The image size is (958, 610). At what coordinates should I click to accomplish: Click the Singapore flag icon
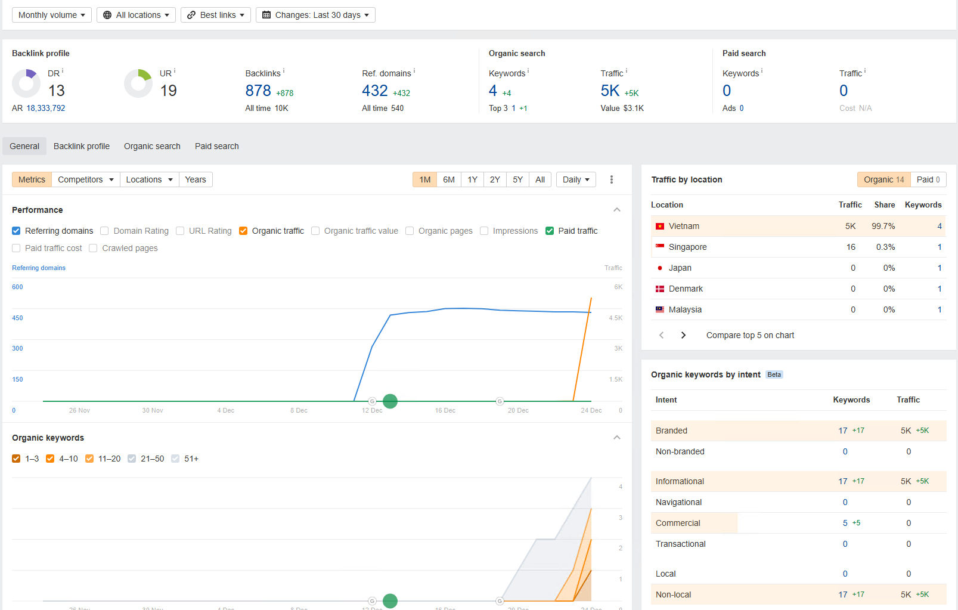[x=660, y=247]
